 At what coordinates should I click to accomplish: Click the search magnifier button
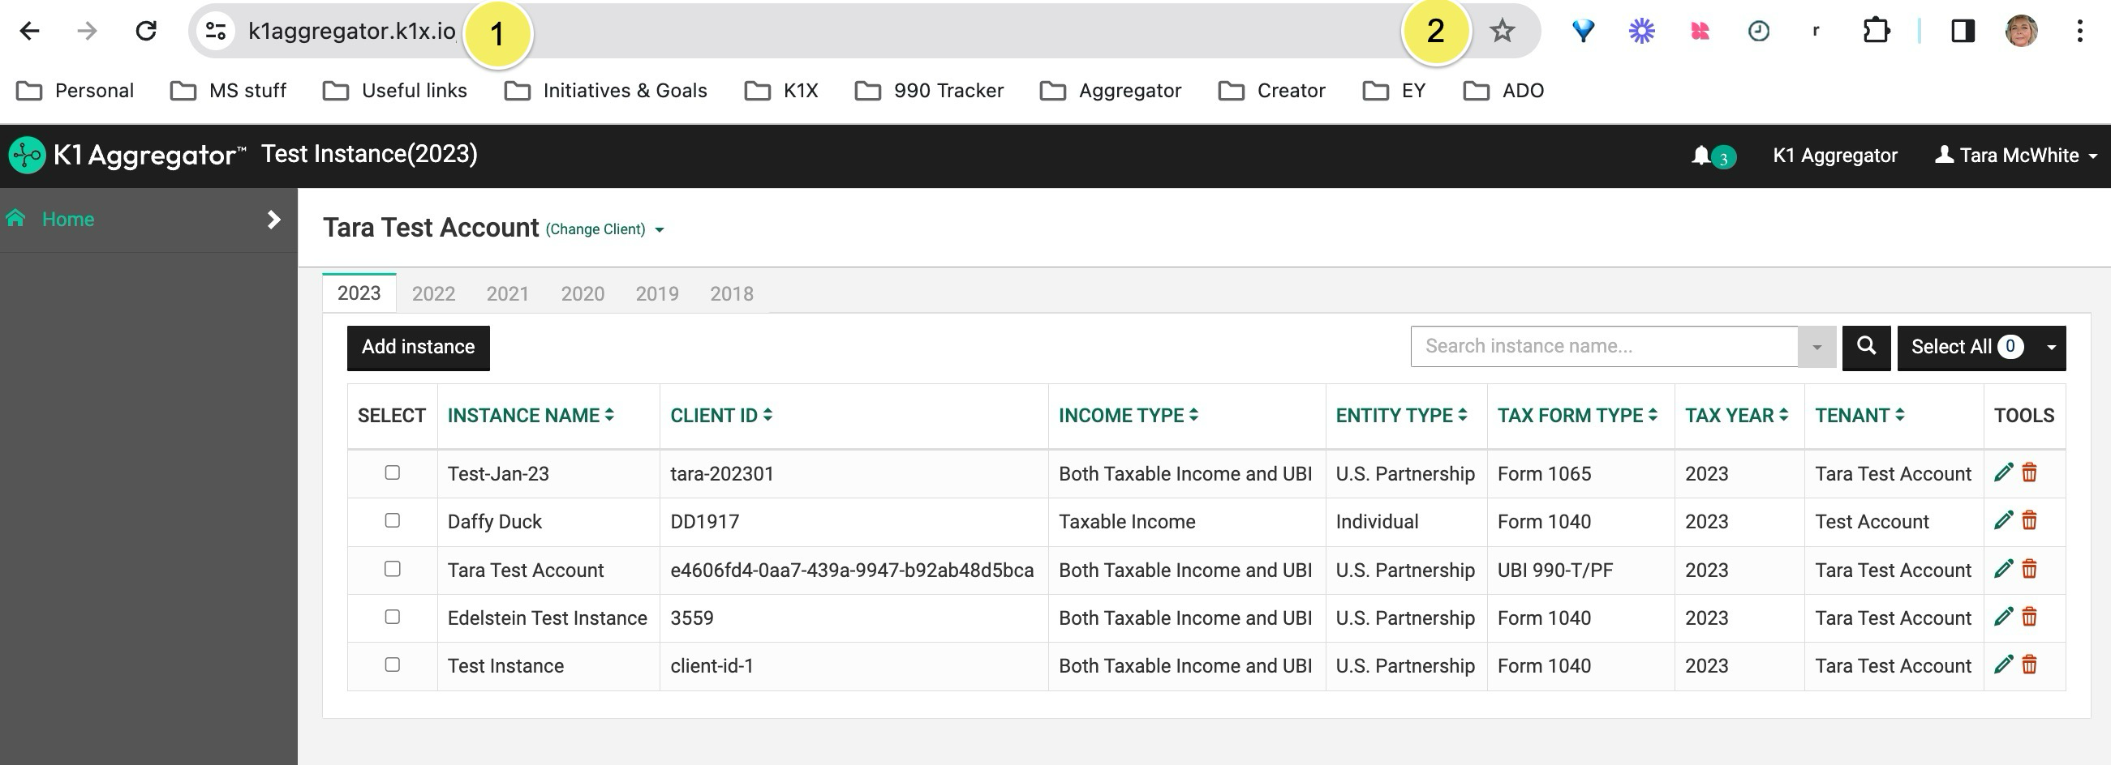(x=1866, y=347)
